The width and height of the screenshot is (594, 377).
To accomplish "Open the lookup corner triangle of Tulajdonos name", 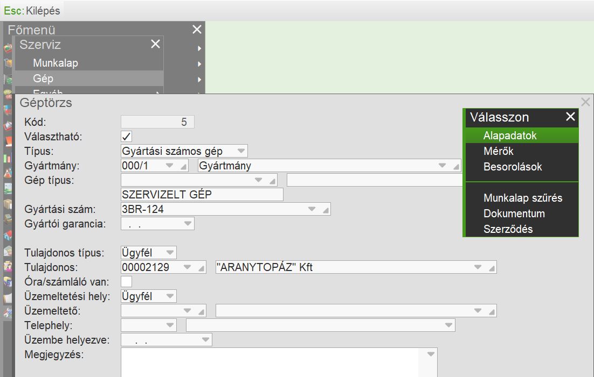I will click(x=492, y=268).
